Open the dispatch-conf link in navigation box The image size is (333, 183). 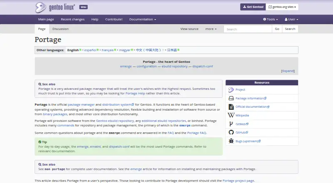[203, 66]
